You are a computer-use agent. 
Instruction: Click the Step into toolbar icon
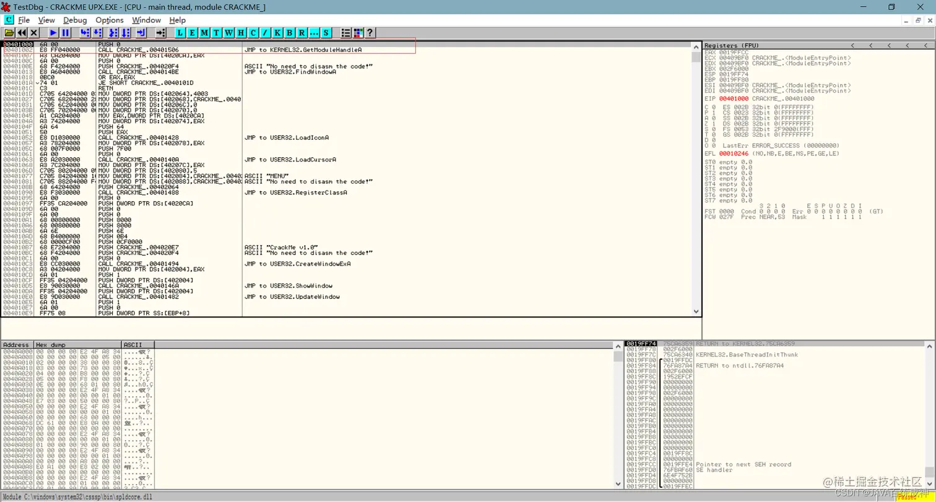pos(85,33)
